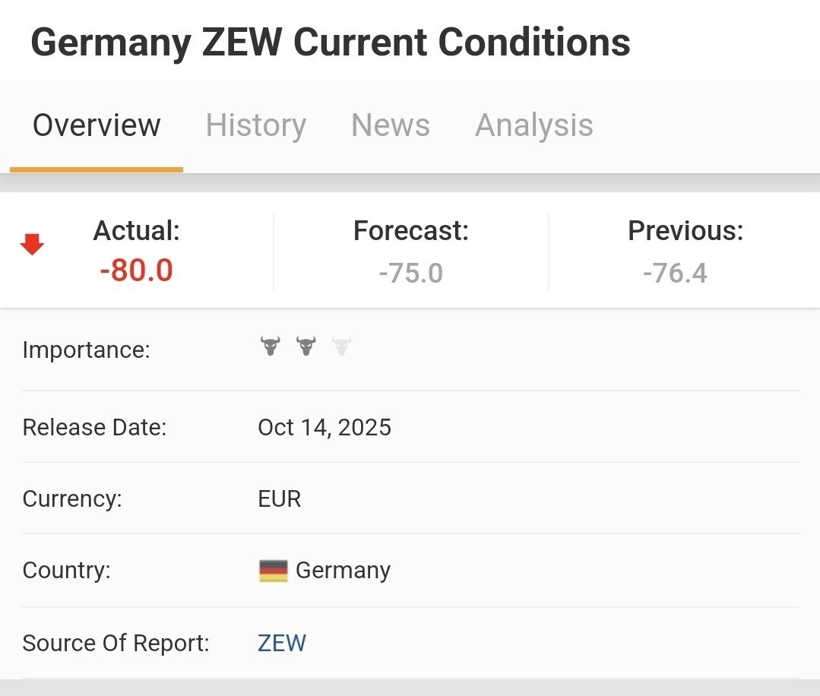Click the Forecast value -75.0

pos(410,273)
